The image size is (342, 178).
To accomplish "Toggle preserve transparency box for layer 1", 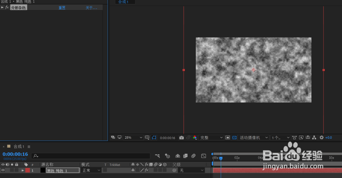I will tap(105, 170).
